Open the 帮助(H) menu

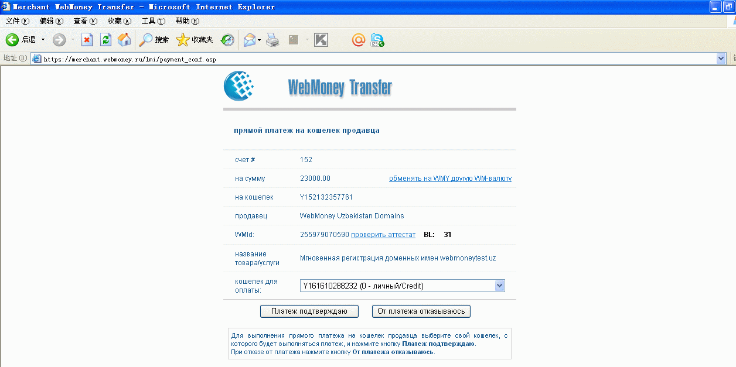[x=187, y=21]
